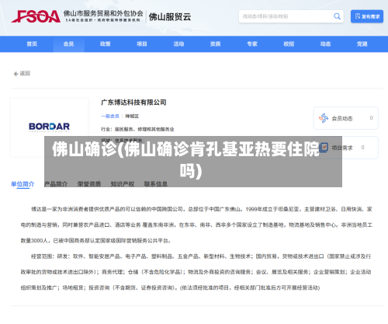
Task: Click the search magnifier icon
Action: tap(337, 16)
